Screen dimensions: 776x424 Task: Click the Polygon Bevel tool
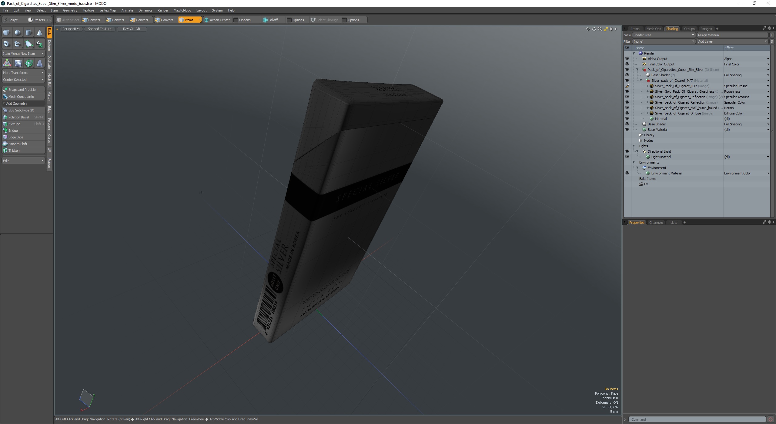[23, 117]
